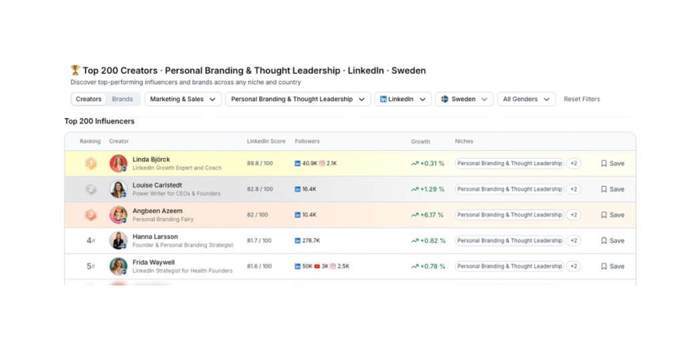Open Louise Carlstedt's profile name link
The height and width of the screenshot is (361, 688).
[157, 186]
